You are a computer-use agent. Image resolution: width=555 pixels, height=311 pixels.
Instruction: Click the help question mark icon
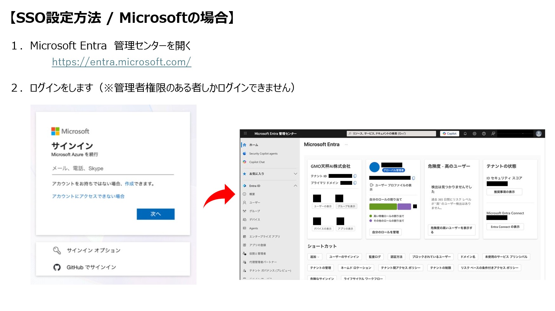coord(484,134)
